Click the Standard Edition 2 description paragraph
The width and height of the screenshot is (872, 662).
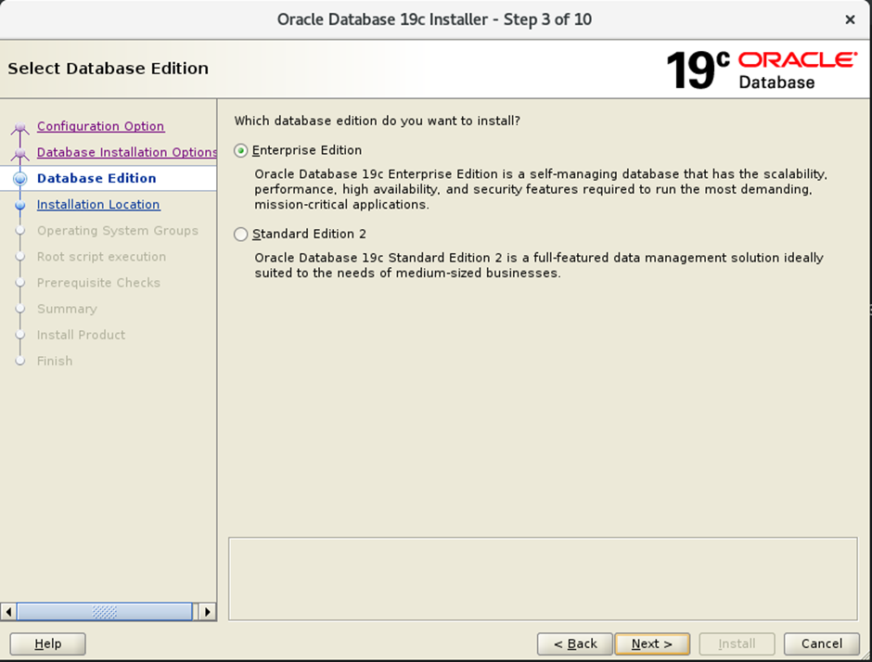(x=539, y=266)
